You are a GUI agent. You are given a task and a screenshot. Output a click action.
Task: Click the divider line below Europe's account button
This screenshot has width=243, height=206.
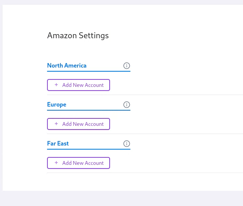tap(145, 134)
